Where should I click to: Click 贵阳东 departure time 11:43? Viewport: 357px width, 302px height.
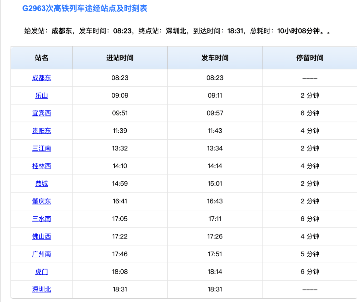(x=215, y=131)
